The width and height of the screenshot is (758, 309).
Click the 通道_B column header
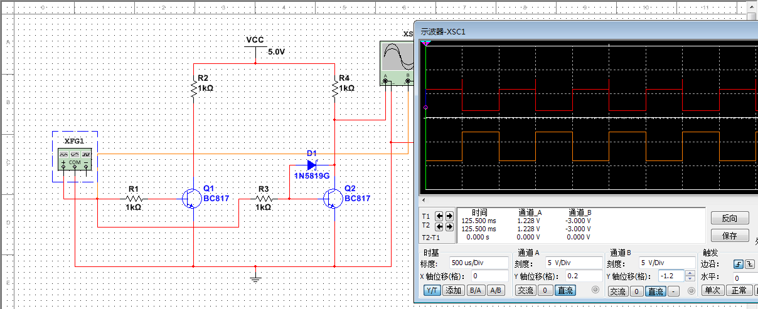pyautogui.click(x=580, y=212)
